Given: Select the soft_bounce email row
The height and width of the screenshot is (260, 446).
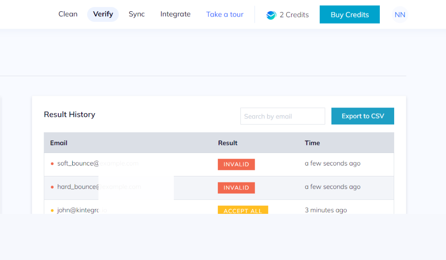Looking at the screenshot, I should [x=219, y=165].
